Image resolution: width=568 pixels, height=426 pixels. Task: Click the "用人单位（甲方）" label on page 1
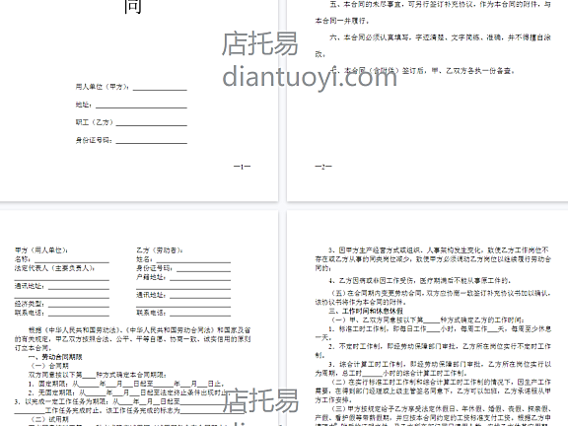103,87
